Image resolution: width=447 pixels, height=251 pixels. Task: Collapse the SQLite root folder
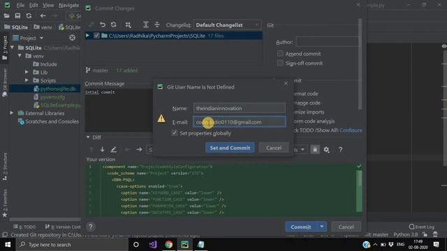pos(13,47)
